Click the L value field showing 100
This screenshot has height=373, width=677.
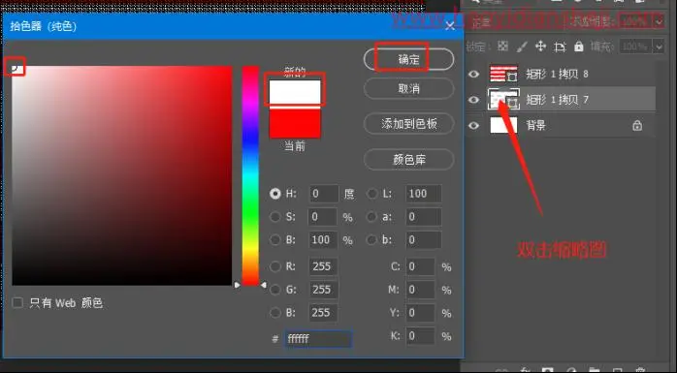(x=423, y=194)
